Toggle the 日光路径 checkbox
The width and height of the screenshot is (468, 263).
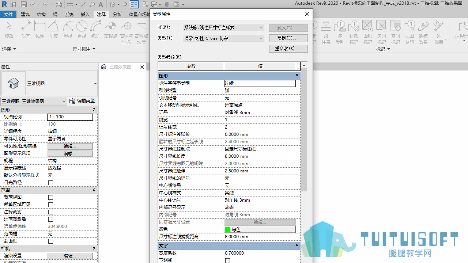pos(50,183)
